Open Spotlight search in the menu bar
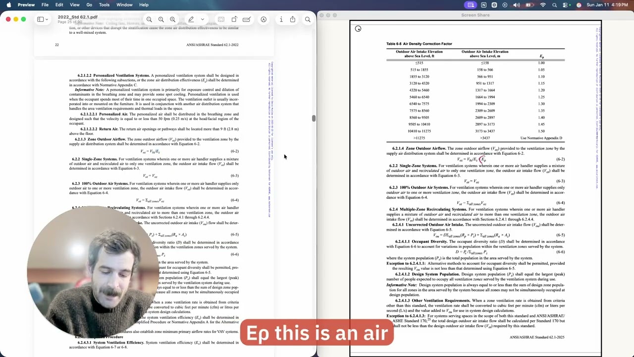This screenshot has width=634, height=357. click(x=554, y=5)
